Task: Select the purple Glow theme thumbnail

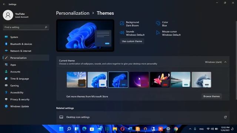Action: coord(139,80)
